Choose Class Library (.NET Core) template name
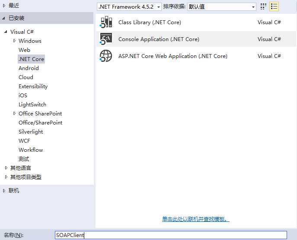Image resolution: width=297 pixels, height=240 pixels. (150, 22)
